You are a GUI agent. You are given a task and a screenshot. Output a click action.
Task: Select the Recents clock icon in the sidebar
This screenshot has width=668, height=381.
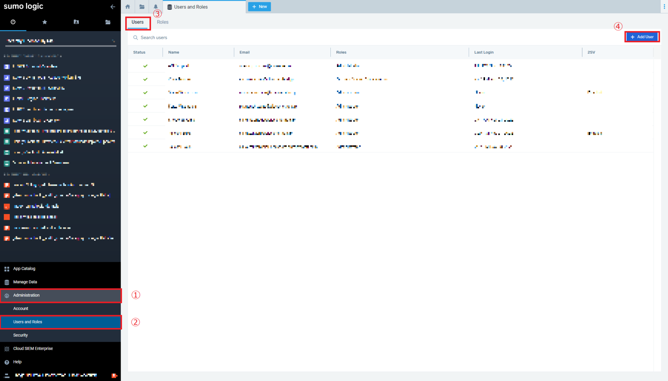pyautogui.click(x=13, y=22)
